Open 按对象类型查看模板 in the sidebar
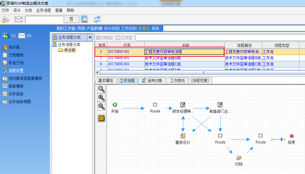 tap(23, 78)
